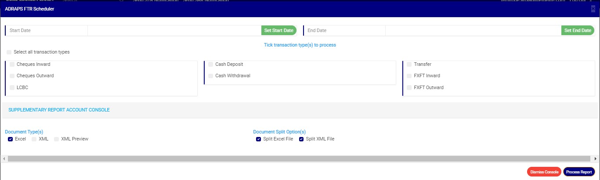
Task: Enable the Cheques Inward checkbox
Action: point(12,65)
